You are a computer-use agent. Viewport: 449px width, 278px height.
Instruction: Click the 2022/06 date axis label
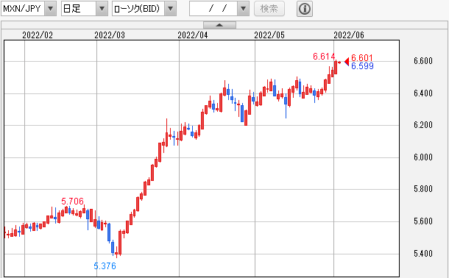click(349, 35)
